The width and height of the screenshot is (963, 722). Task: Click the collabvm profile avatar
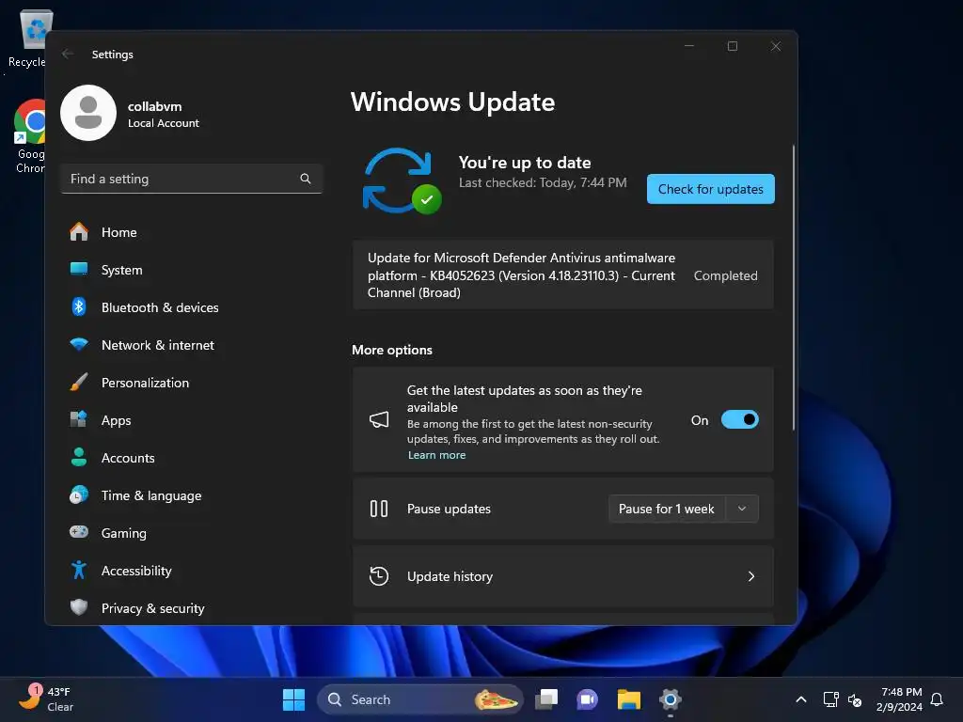[x=88, y=113]
